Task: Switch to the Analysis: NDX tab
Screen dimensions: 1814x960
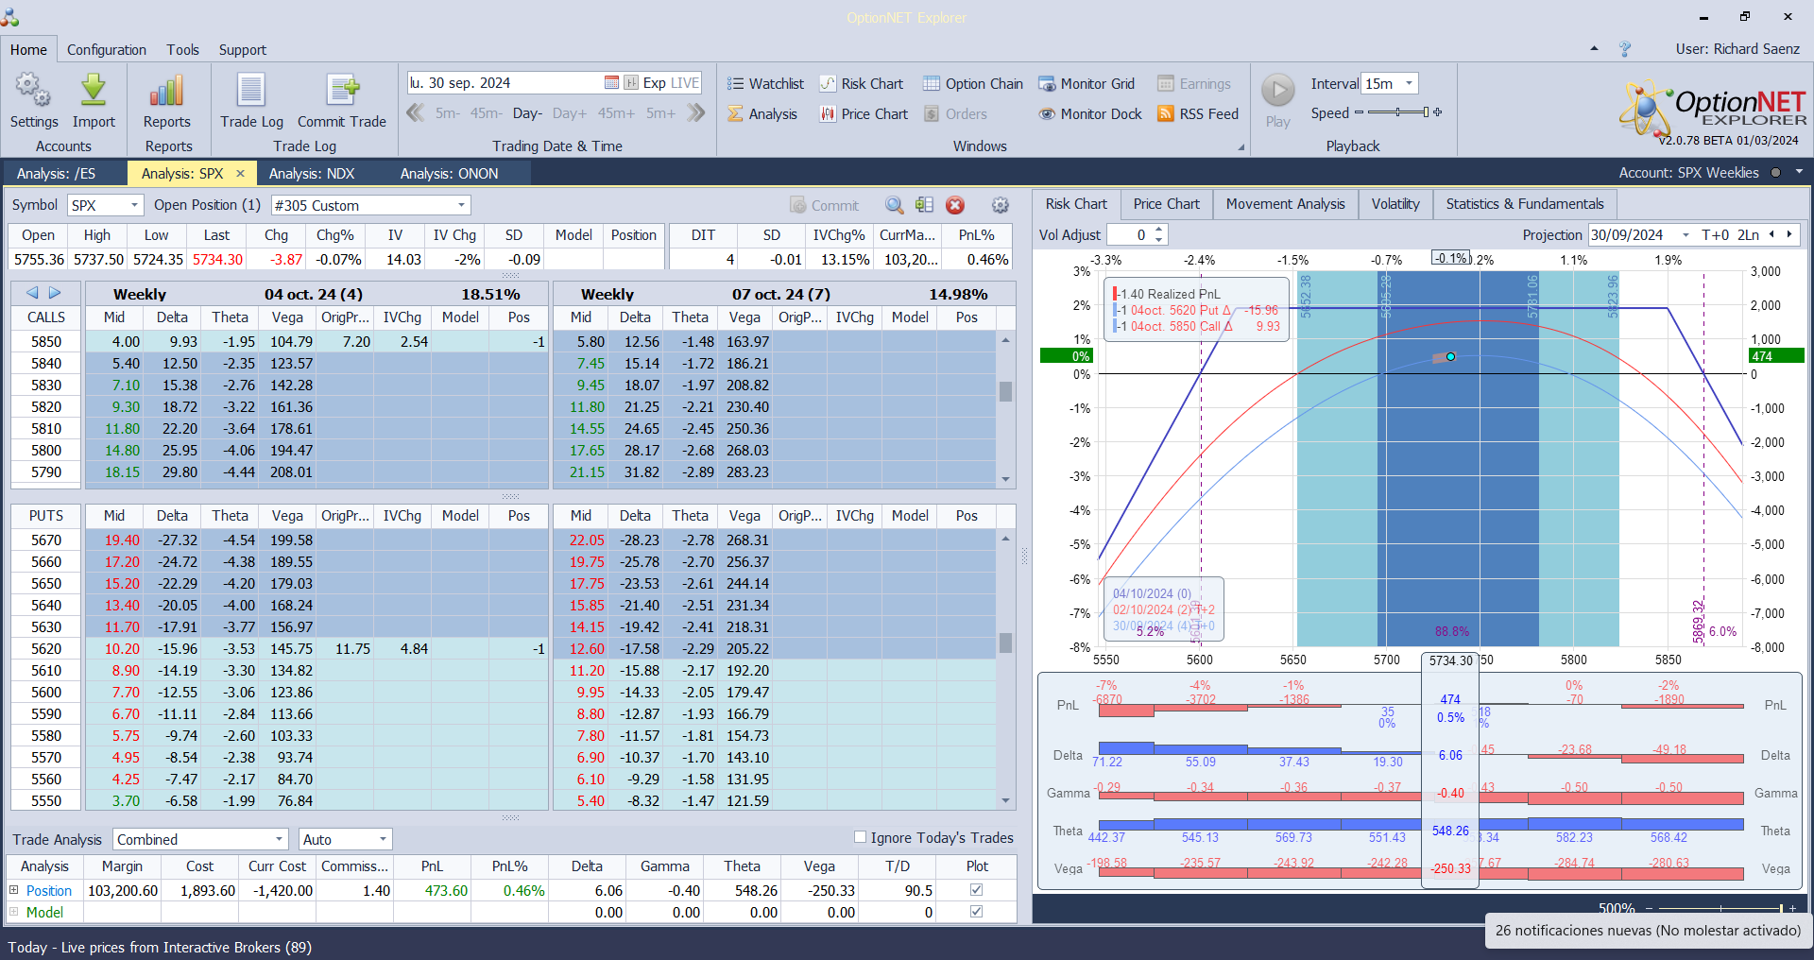Action: point(311,174)
